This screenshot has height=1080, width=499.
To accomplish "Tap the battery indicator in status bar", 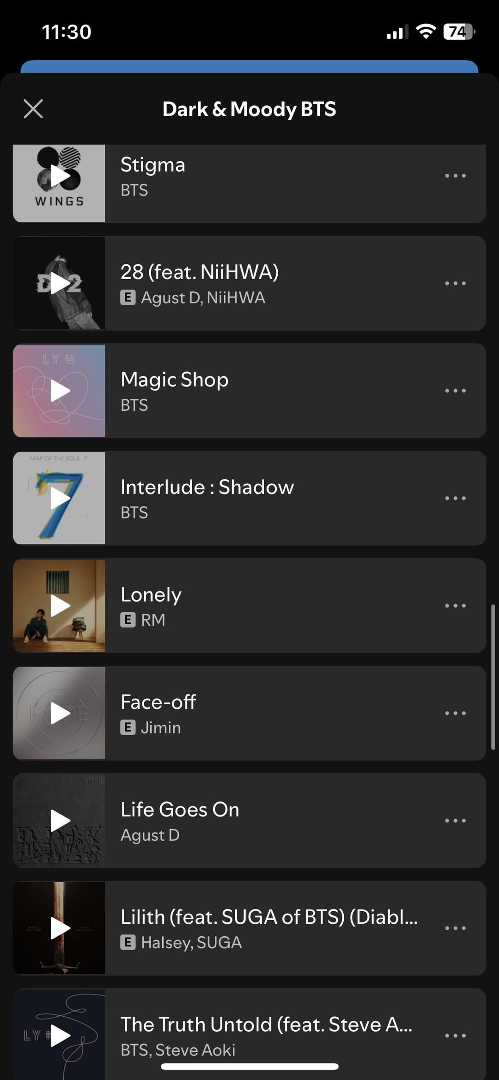I will point(458,32).
